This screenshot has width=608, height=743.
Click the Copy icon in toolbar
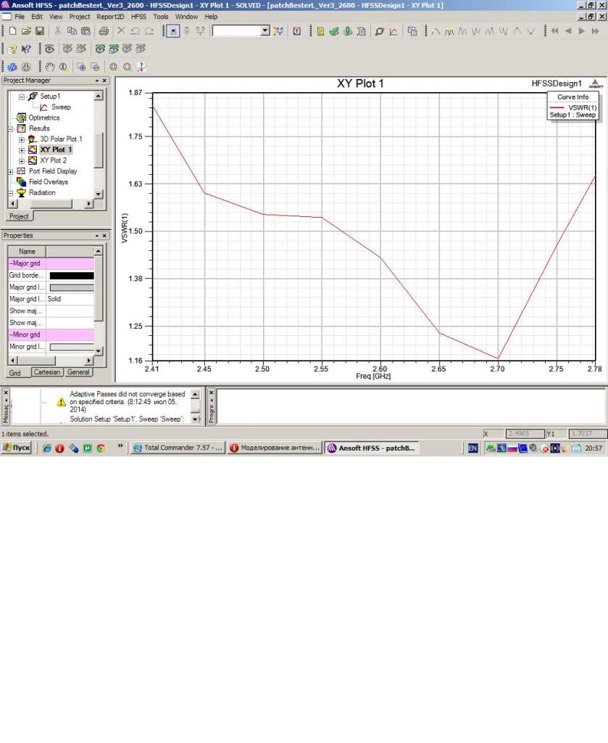click(x=72, y=31)
